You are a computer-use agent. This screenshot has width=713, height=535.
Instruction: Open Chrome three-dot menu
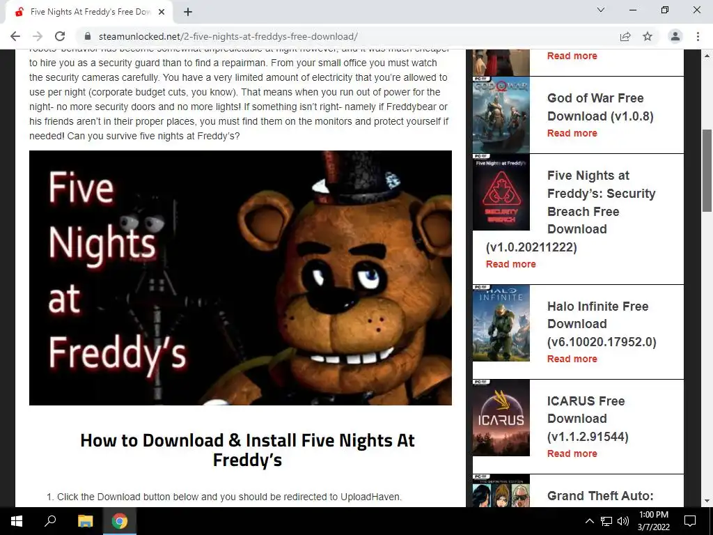point(698,36)
